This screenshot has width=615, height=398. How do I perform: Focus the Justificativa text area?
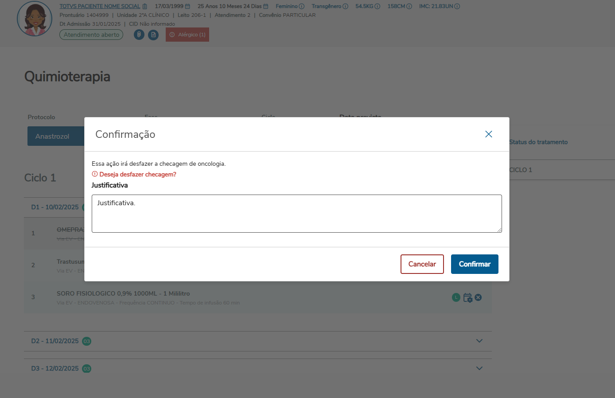[x=296, y=214]
